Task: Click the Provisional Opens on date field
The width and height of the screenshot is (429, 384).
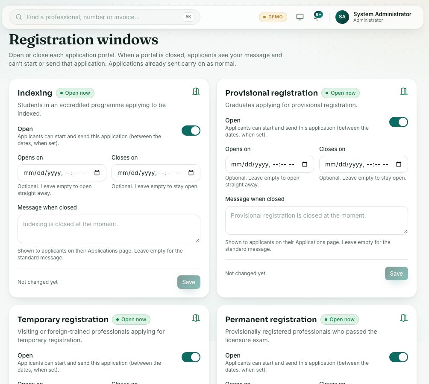Action: pyautogui.click(x=270, y=164)
